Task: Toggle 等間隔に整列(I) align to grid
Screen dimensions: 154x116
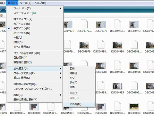Action: (35, 63)
